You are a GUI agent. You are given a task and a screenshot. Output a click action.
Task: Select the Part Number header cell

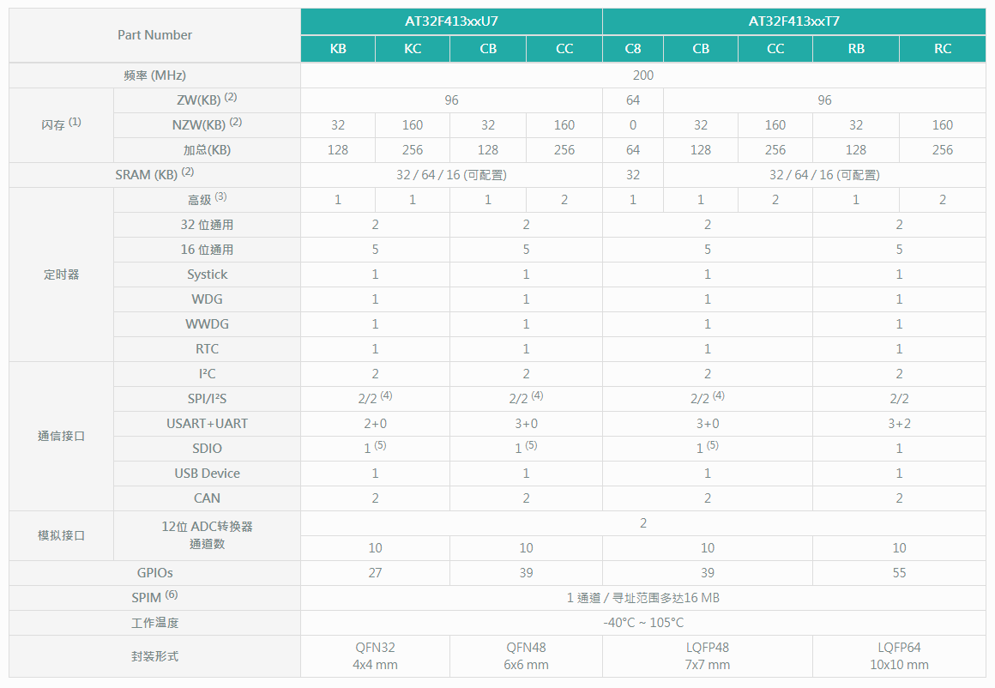[154, 35]
